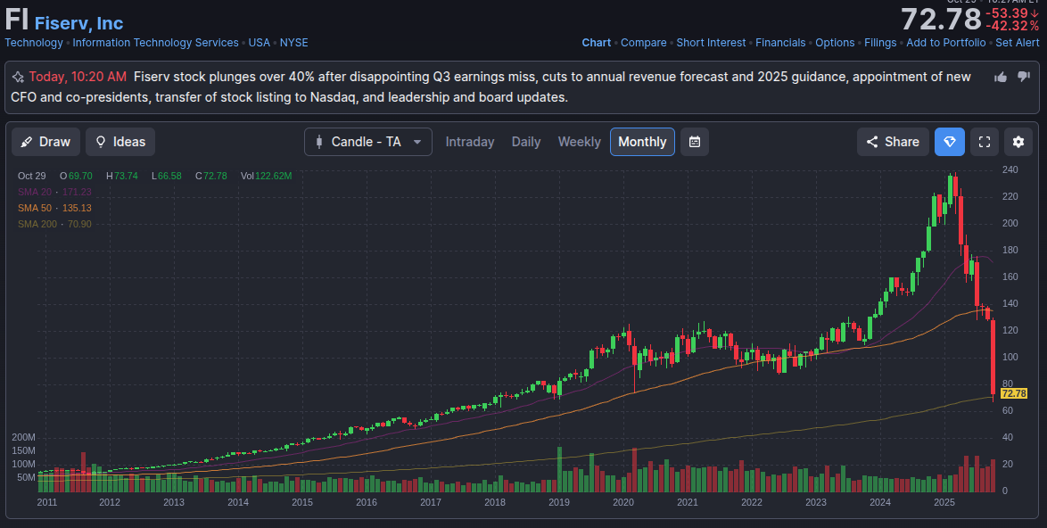Enter fullscreen chart mode
This screenshot has height=528, width=1047.
click(984, 142)
